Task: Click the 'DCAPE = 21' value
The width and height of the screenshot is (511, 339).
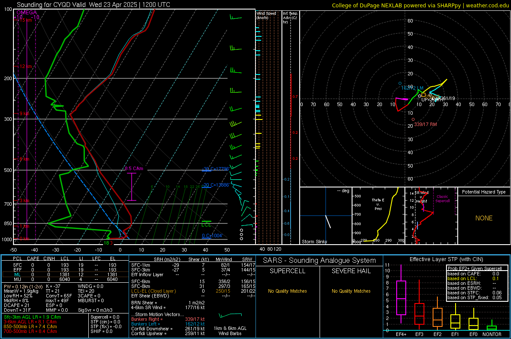Action: [16, 305]
